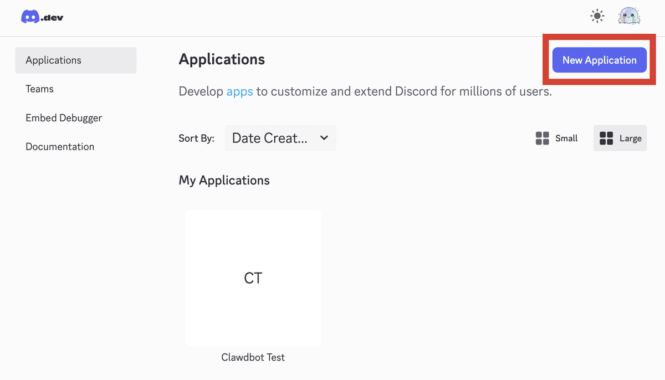Image resolution: width=665 pixels, height=380 pixels.
Task: Click the CT initials app icon
Action: [253, 278]
